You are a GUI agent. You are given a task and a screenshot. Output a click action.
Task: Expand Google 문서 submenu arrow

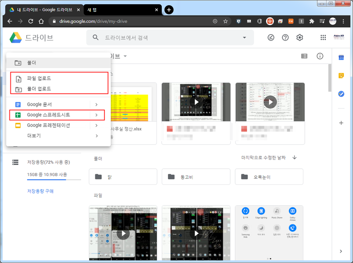click(96, 104)
